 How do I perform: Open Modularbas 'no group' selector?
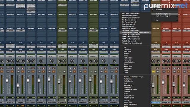[x=156, y=56]
